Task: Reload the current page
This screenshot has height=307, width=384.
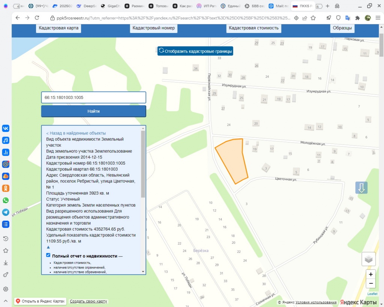Action: (x=37, y=18)
